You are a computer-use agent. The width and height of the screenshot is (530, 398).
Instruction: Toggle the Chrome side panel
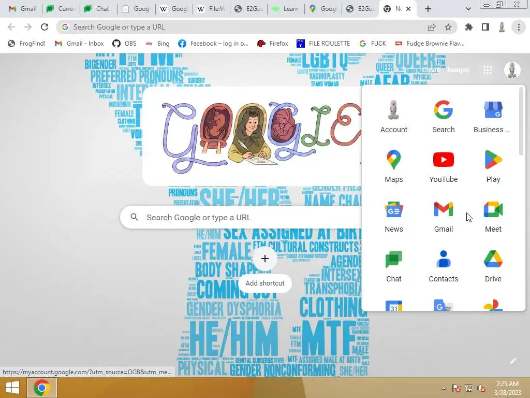pyautogui.click(x=485, y=27)
